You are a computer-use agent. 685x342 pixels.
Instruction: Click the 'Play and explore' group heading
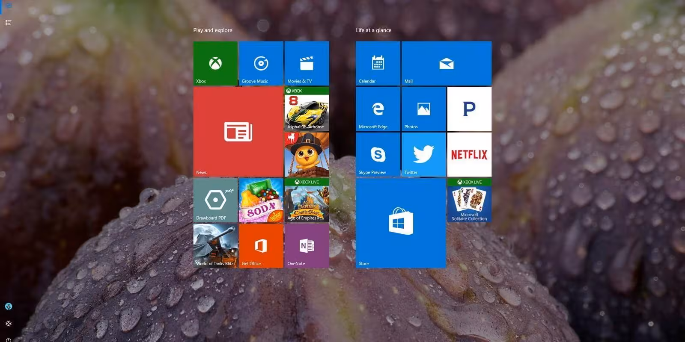[213, 30]
